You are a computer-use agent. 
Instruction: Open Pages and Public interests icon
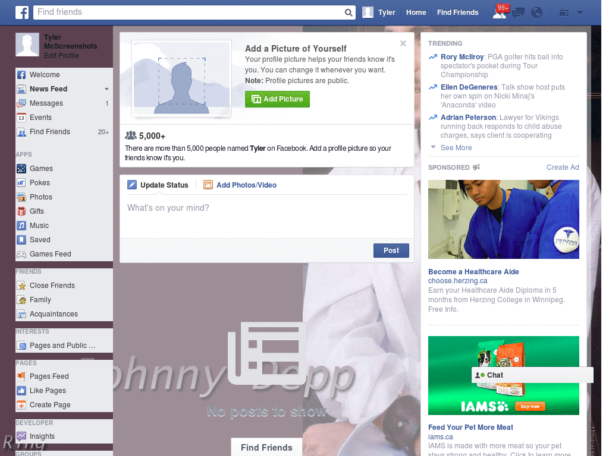(21, 346)
